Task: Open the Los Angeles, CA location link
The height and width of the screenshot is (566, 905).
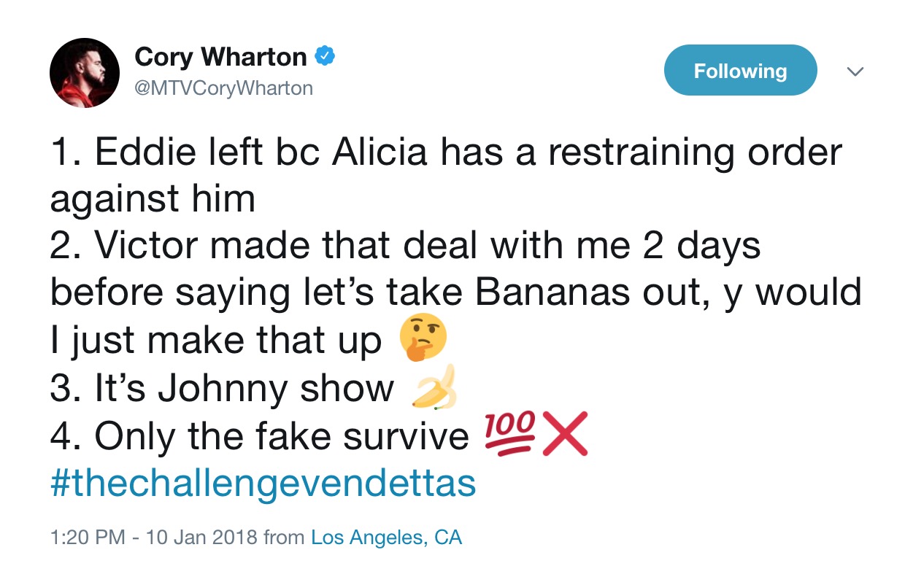Action: tap(387, 538)
